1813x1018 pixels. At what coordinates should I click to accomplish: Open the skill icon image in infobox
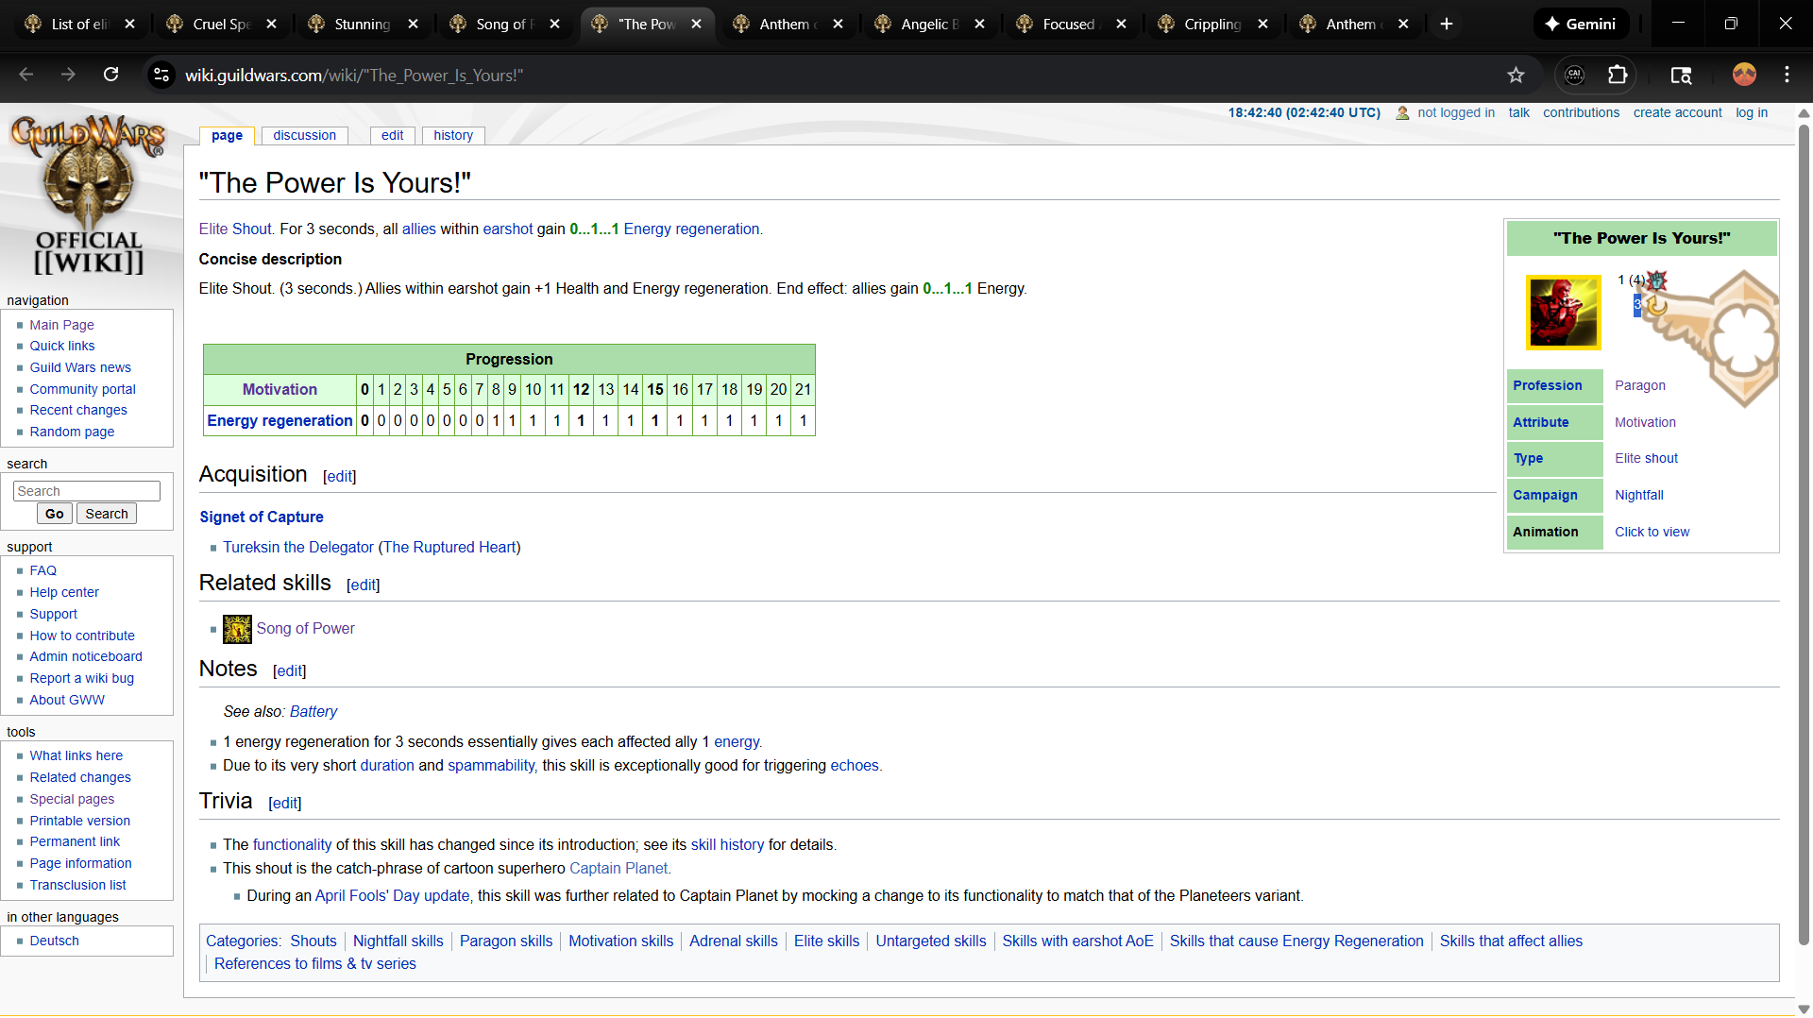pos(1564,313)
